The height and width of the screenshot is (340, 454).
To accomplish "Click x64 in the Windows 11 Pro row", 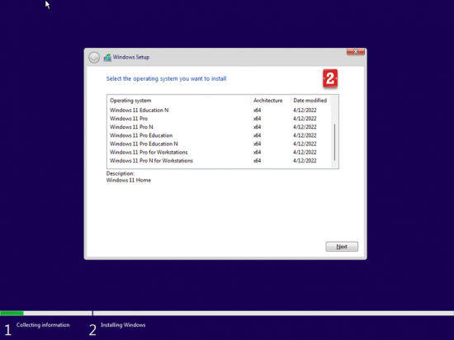I will [x=257, y=119].
